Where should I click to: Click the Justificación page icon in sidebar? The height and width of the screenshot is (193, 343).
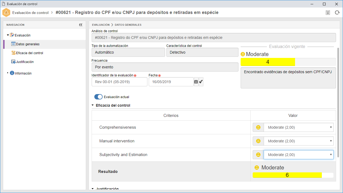(13, 62)
